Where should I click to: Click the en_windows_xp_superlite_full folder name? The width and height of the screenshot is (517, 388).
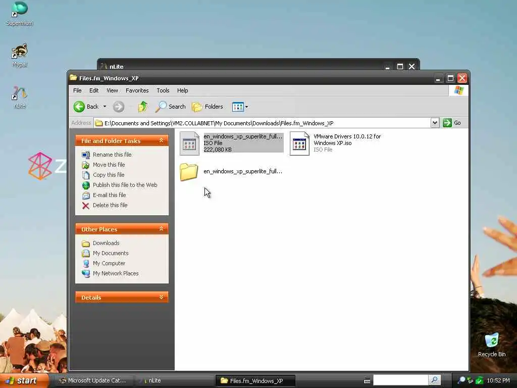pyautogui.click(x=243, y=171)
